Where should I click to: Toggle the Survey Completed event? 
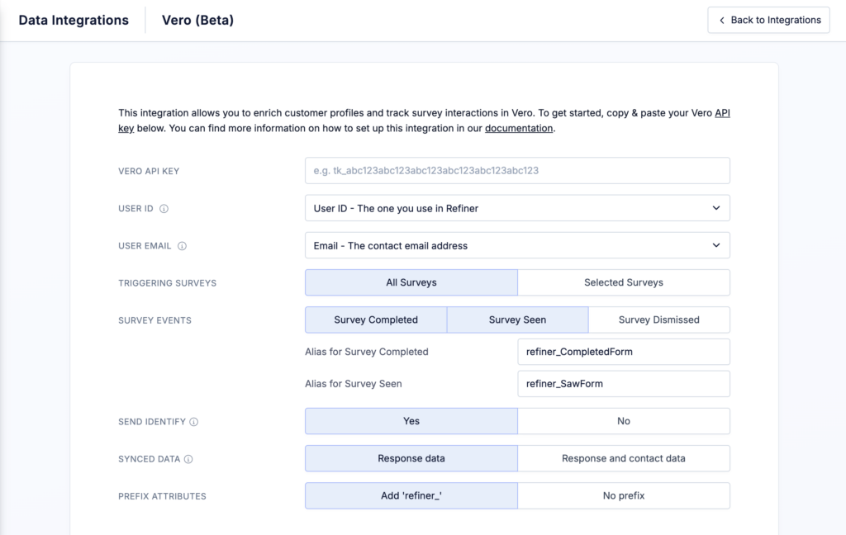point(376,320)
